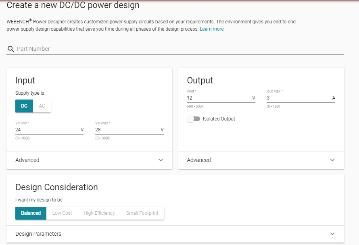This screenshot has width=359, height=245.
Task: Choose the Small Footprint design option
Action: (142, 213)
